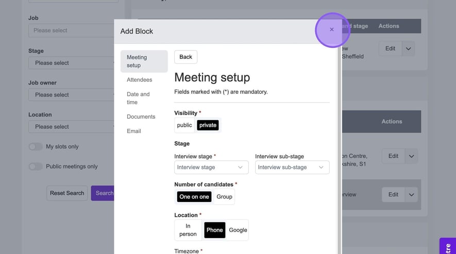Image resolution: width=456 pixels, height=254 pixels.
Task: Open the Interview stage dropdown
Action: tap(211, 167)
